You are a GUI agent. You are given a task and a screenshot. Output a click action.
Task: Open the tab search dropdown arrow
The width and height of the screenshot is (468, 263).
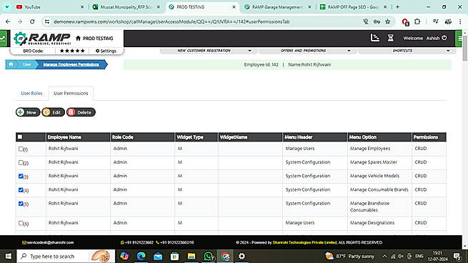7,7
